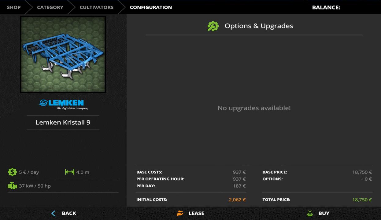Screen dimensions: 381x220
Task: Select the CONFIGURATION breadcrumb
Action: (151, 7)
